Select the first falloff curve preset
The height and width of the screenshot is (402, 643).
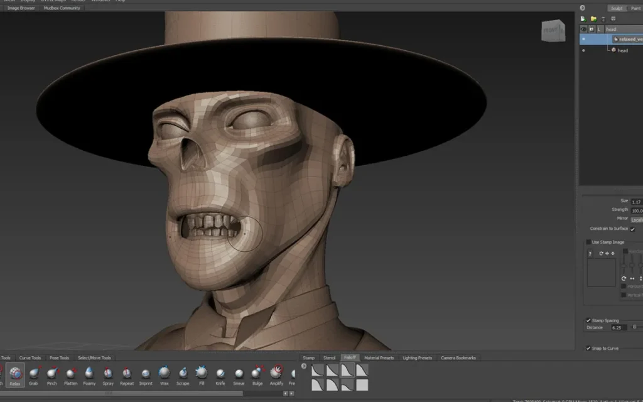click(318, 371)
